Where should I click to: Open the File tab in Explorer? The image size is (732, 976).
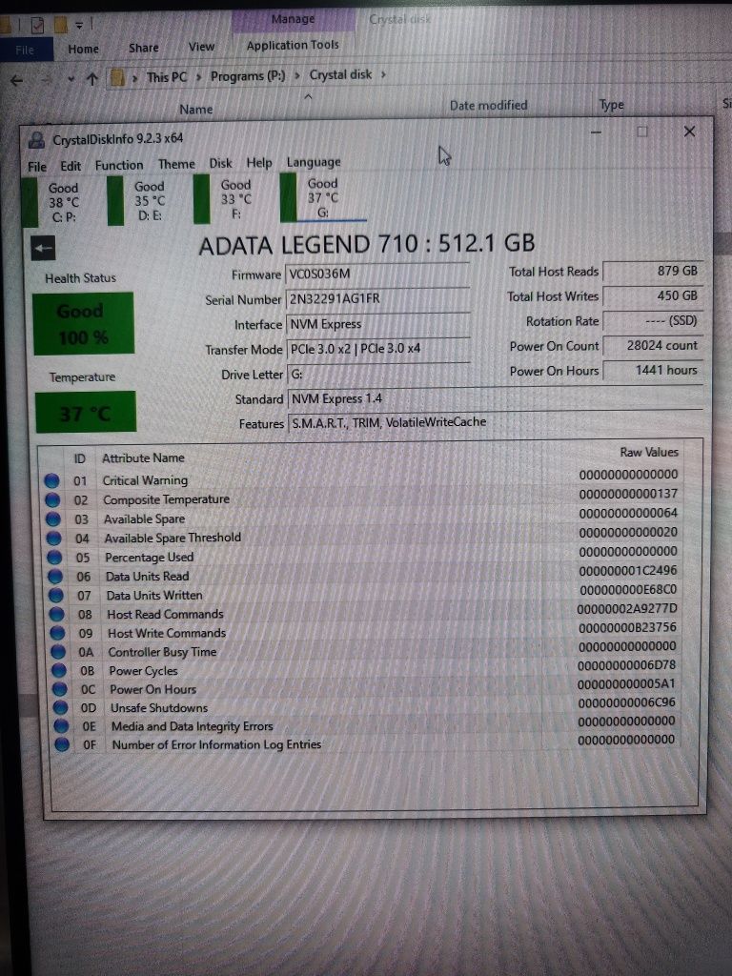[x=26, y=50]
